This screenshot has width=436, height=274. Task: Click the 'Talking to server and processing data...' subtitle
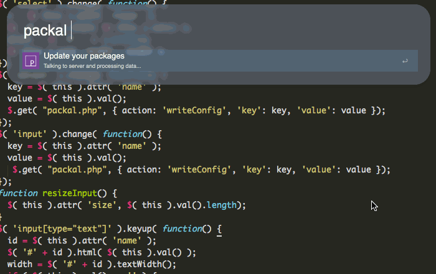point(92,65)
